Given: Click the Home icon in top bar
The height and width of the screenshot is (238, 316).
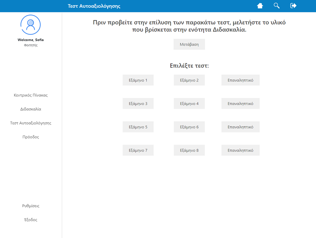Looking at the screenshot, I should point(260,5).
